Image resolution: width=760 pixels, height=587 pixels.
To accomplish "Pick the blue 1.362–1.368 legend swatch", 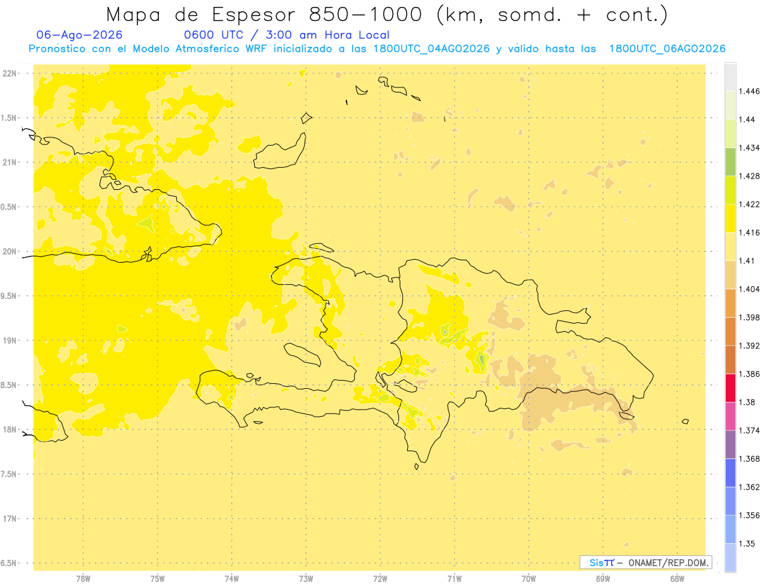I will click(730, 473).
